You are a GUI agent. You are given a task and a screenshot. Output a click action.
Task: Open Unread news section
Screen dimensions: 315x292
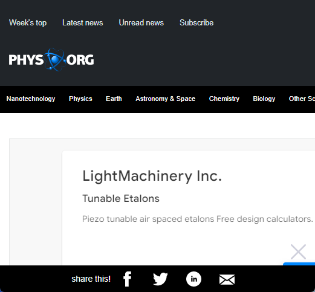pyautogui.click(x=141, y=22)
